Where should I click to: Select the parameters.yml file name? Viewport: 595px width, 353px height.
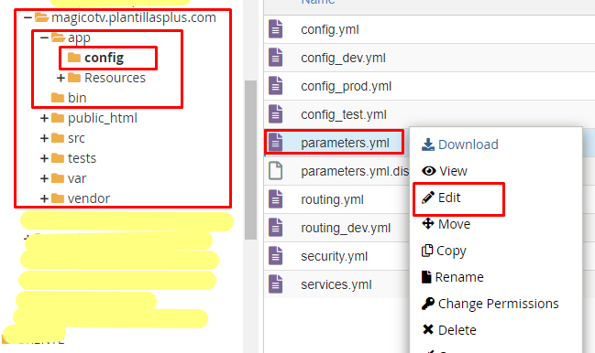(345, 143)
